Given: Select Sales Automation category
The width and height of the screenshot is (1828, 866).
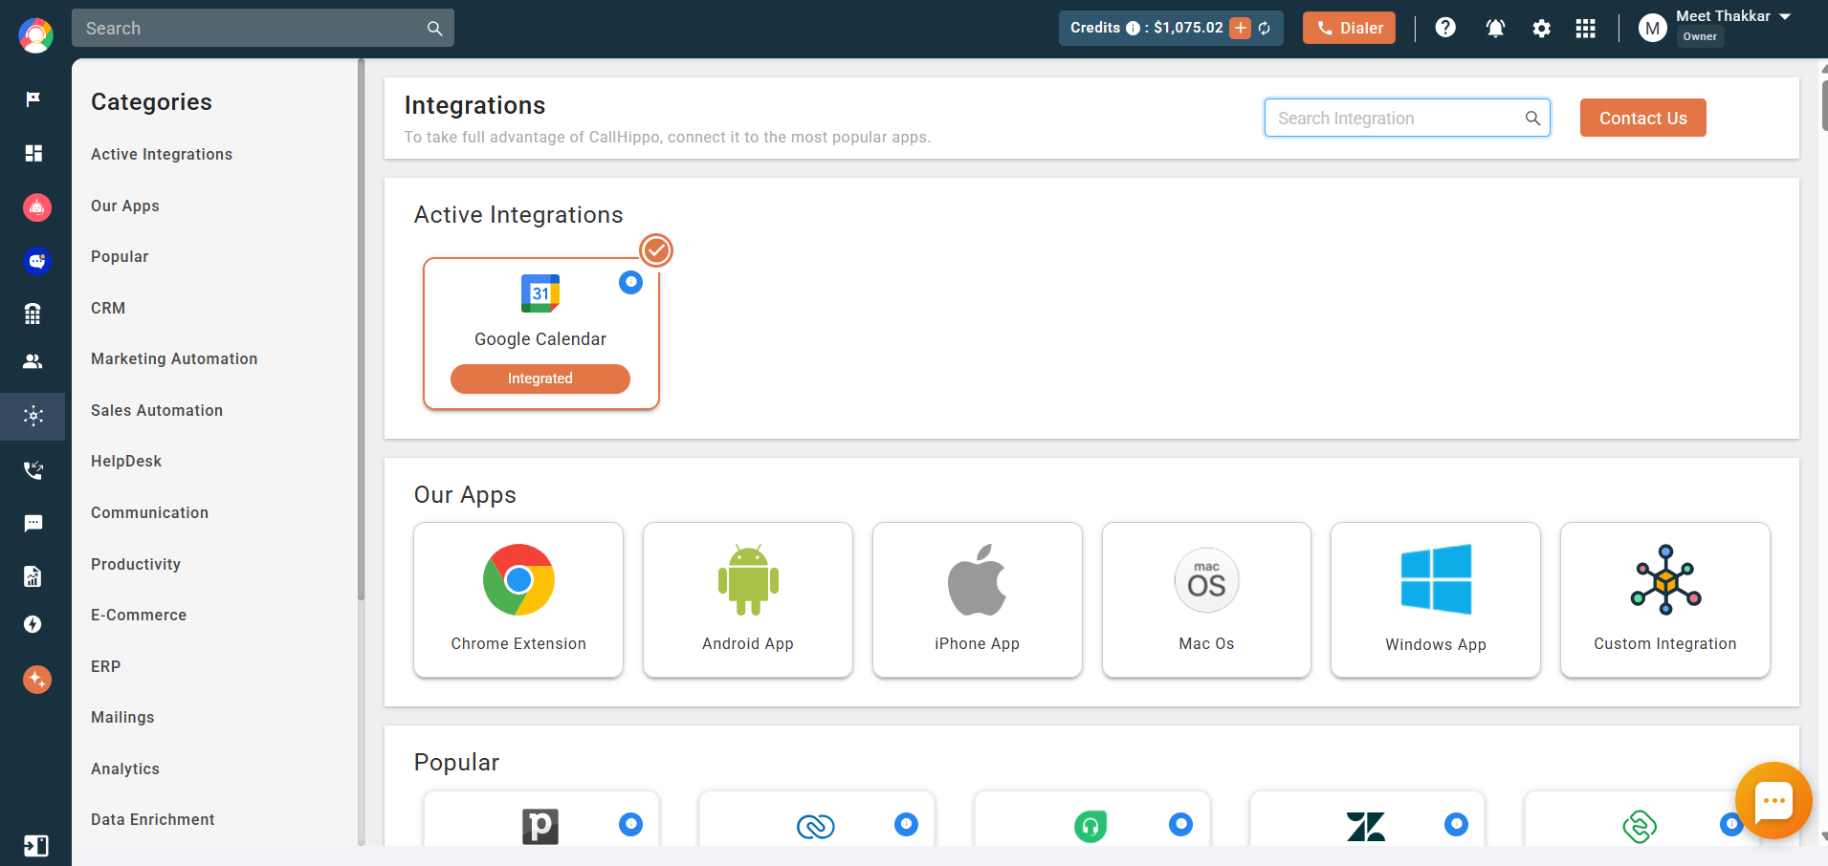Looking at the screenshot, I should pos(157,411).
